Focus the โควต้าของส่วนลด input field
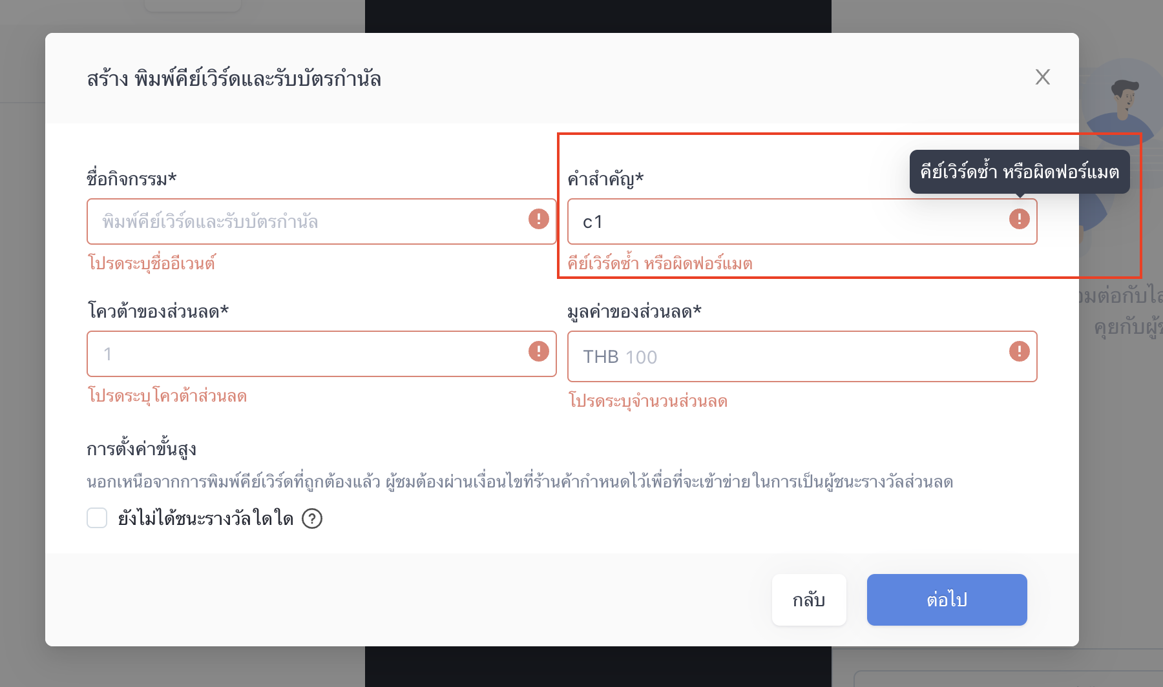Screen dimensions: 1163x687 [322, 354]
